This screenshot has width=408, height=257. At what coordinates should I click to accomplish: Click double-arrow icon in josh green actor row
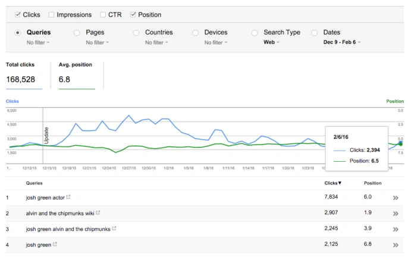[396, 198]
